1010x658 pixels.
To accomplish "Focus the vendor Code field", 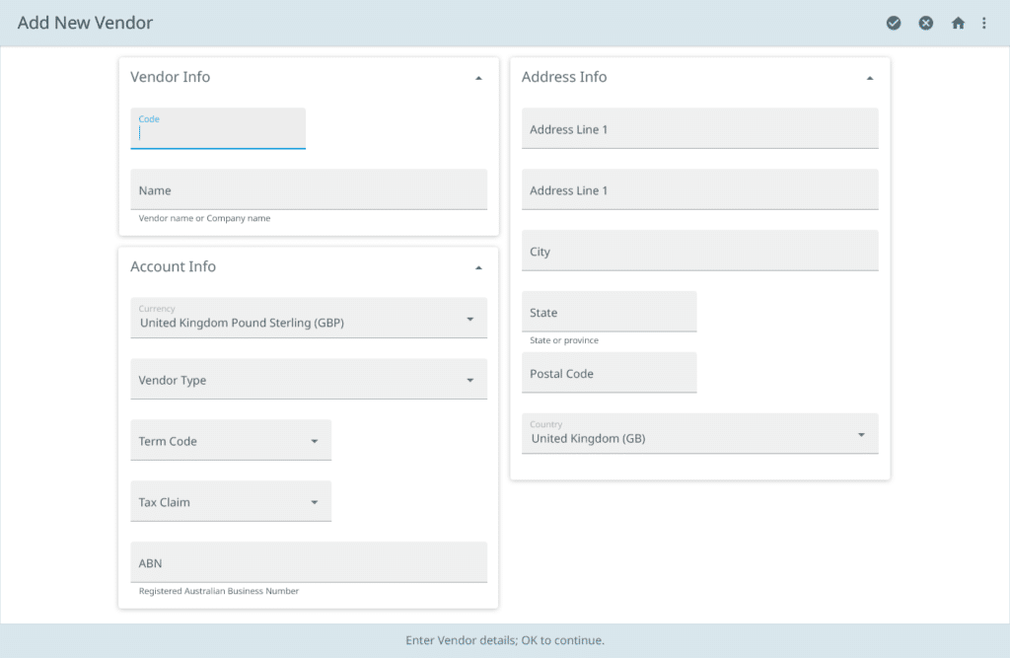I will pos(218,128).
